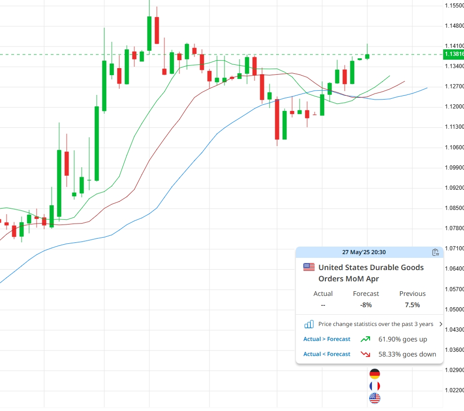Click the green current price label 1.13816
Screen dimensions: 464x411
(453, 54)
